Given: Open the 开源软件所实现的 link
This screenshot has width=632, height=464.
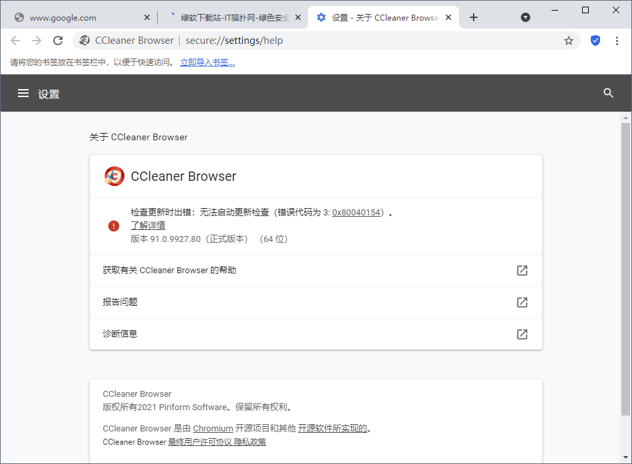Looking at the screenshot, I should coord(333,429).
